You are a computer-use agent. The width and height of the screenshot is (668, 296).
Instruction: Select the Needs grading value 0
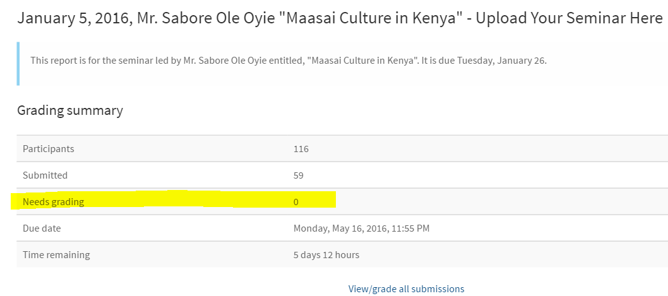(x=295, y=202)
